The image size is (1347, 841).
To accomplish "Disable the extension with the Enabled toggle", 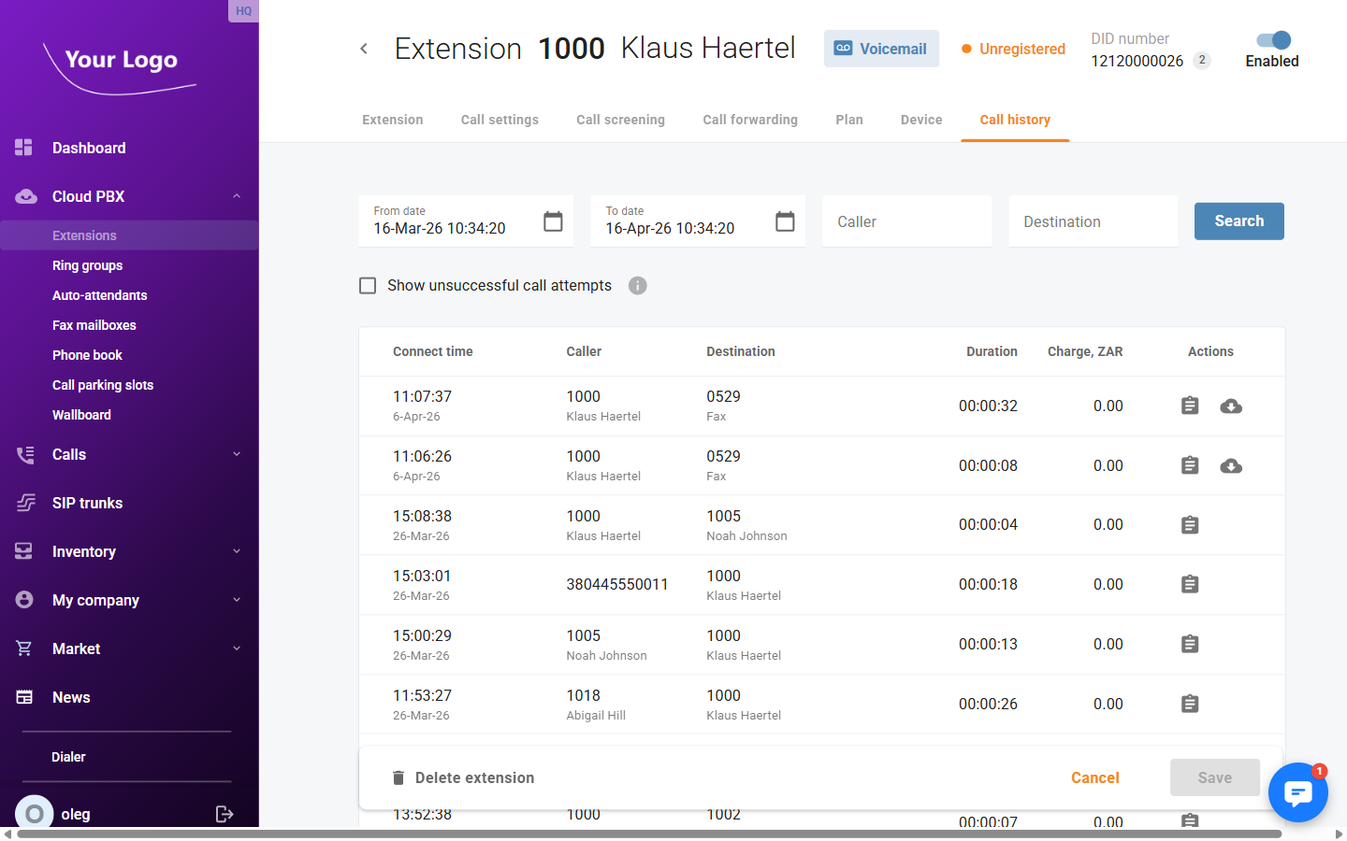I will point(1271,40).
